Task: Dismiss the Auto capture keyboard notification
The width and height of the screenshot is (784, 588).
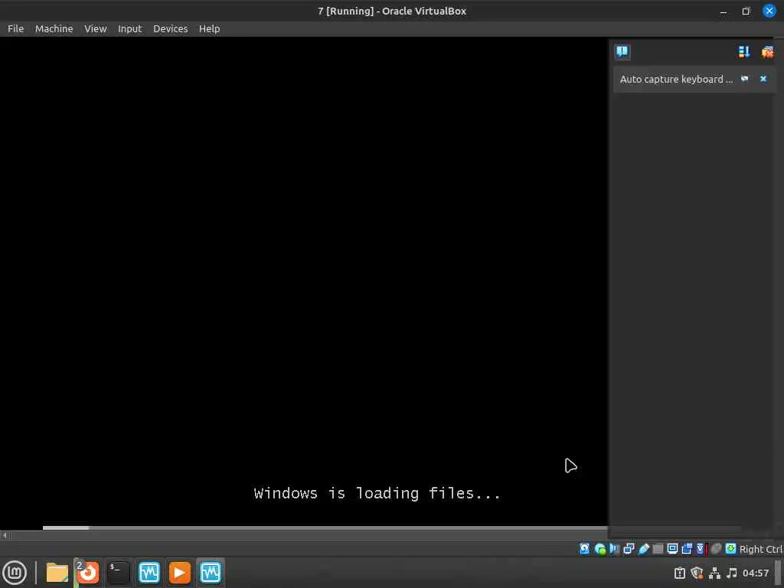Action: [x=763, y=79]
